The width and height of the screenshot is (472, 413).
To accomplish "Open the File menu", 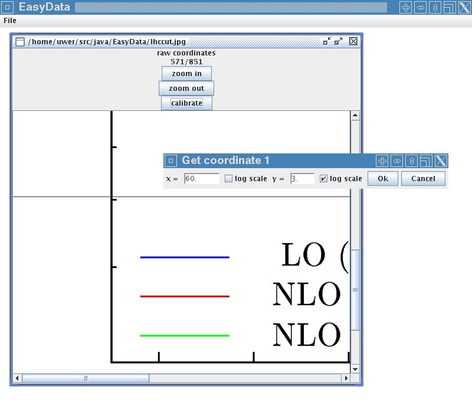I will point(10,21).
